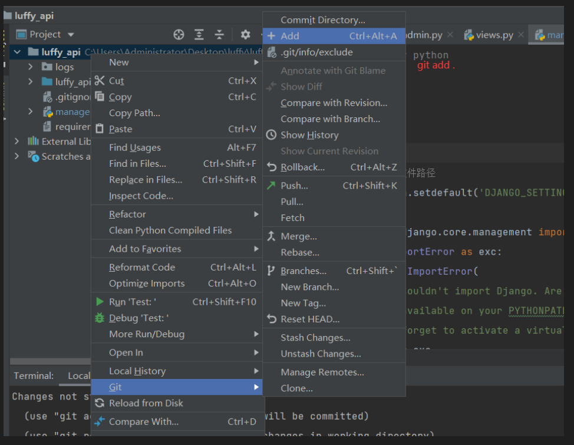Screen dimensions: 574x445
Task: Expand External Libraries node
Action: [17, 141]
